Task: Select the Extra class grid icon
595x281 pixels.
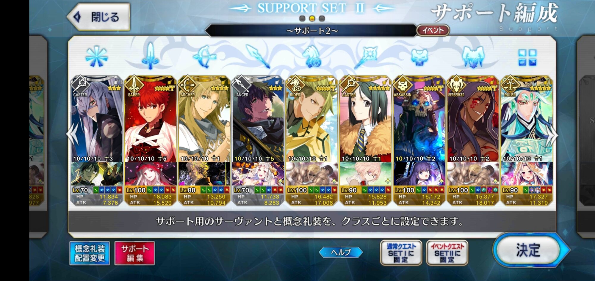Action: pyautogui.click(x=527, y=57)
